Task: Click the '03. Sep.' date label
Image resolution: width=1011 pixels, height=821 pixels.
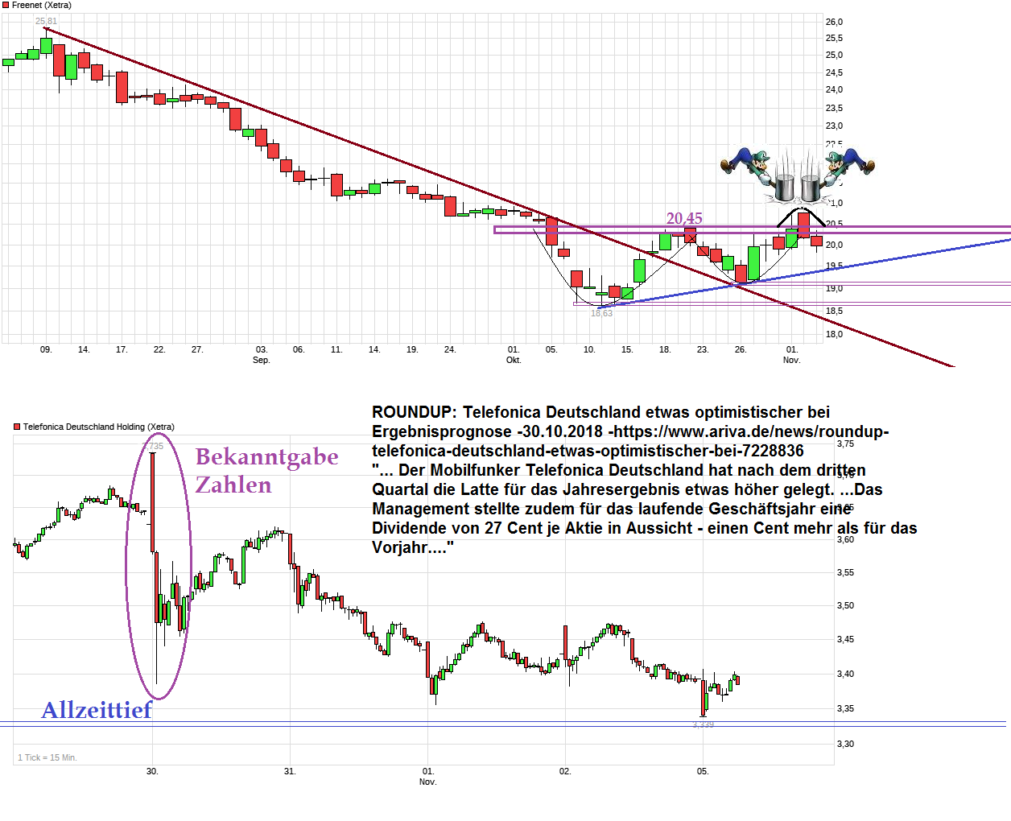Action: 261,355
